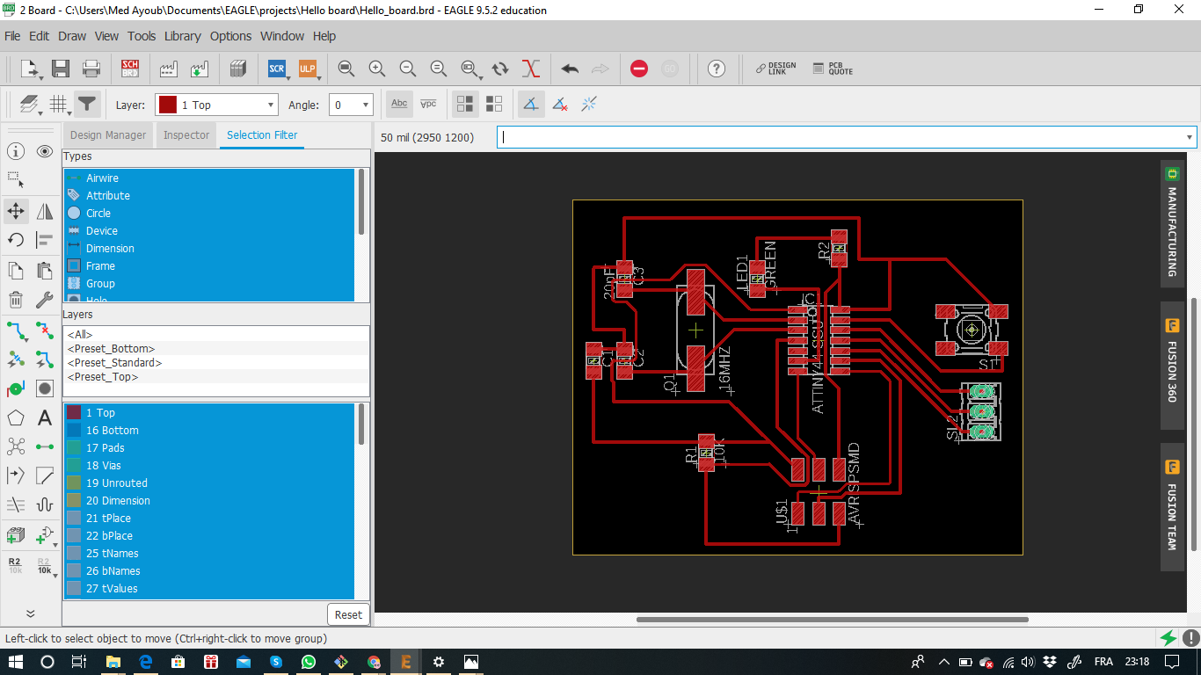
Task: Click the Zoom to fit icon
Action: click(x=346, y=69)
